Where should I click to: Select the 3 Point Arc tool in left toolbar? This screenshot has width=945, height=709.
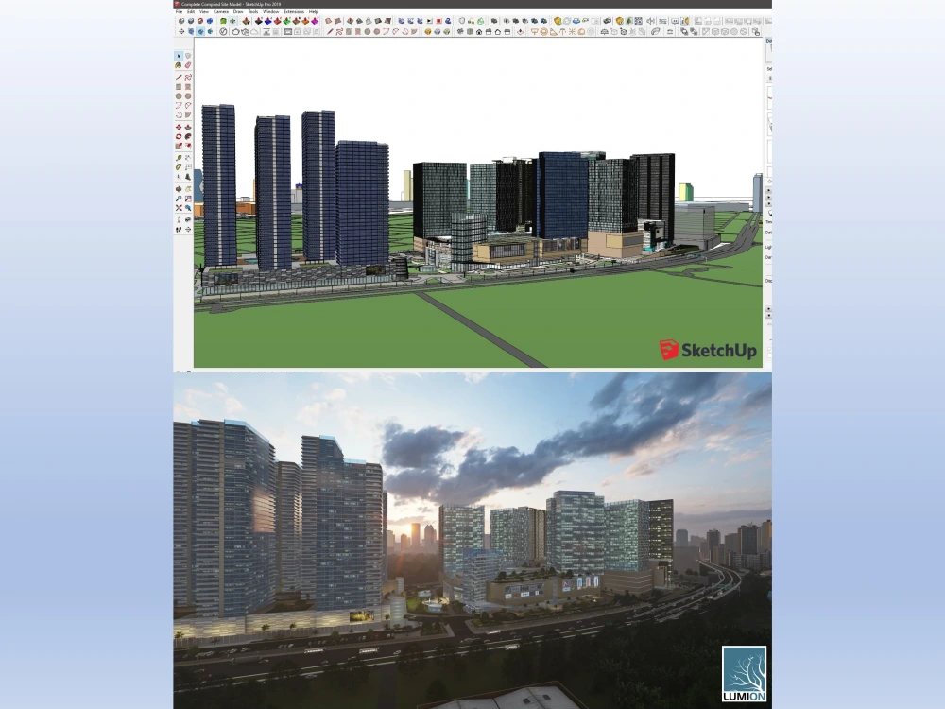click(x=179, y=114)
